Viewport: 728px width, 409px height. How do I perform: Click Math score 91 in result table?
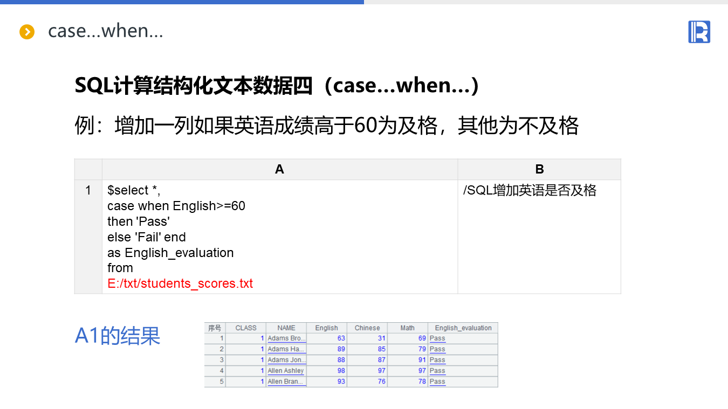pos(422,360)
